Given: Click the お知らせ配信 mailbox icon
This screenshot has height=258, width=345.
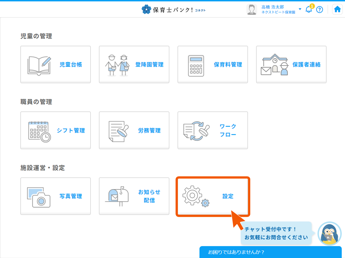Looking at the screenshot, I should (x=117, y=195).
